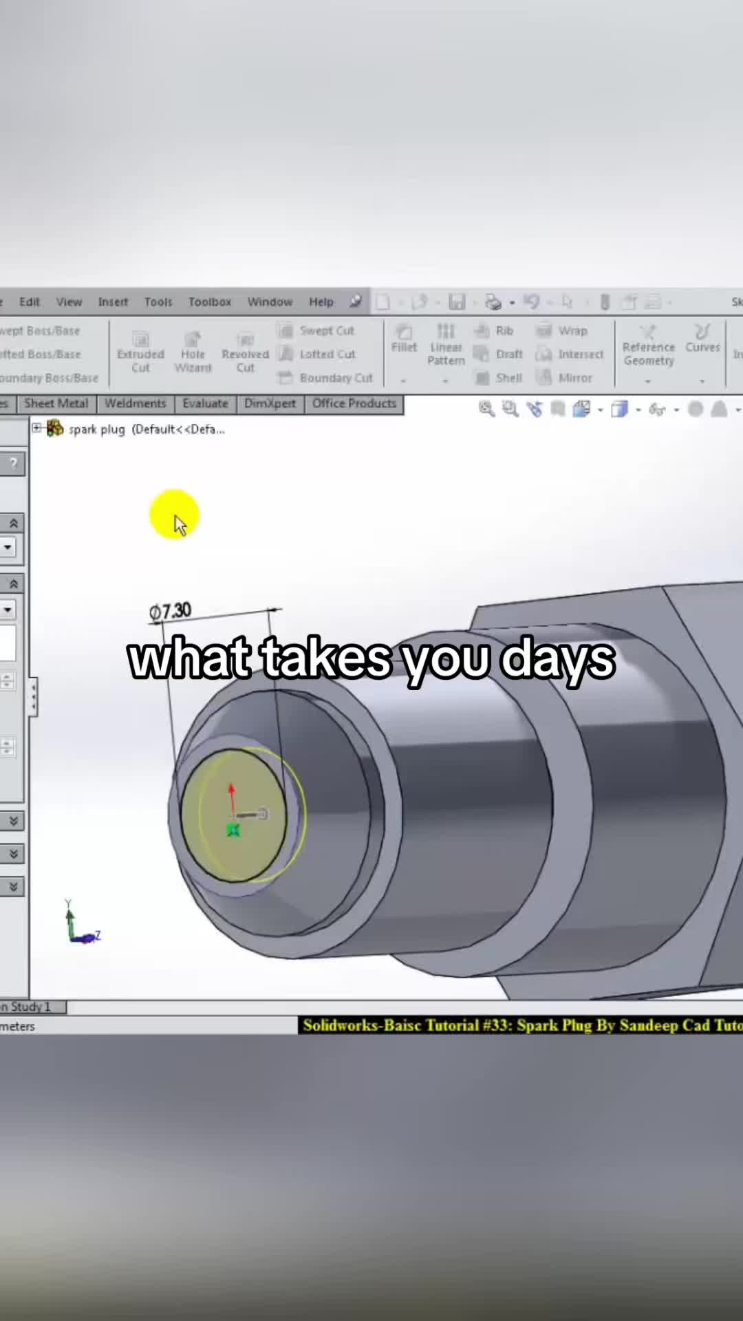Select the Intersect feature
Image resolution: width=743 pixels, height=1321 pixels.
coord(570,354)
